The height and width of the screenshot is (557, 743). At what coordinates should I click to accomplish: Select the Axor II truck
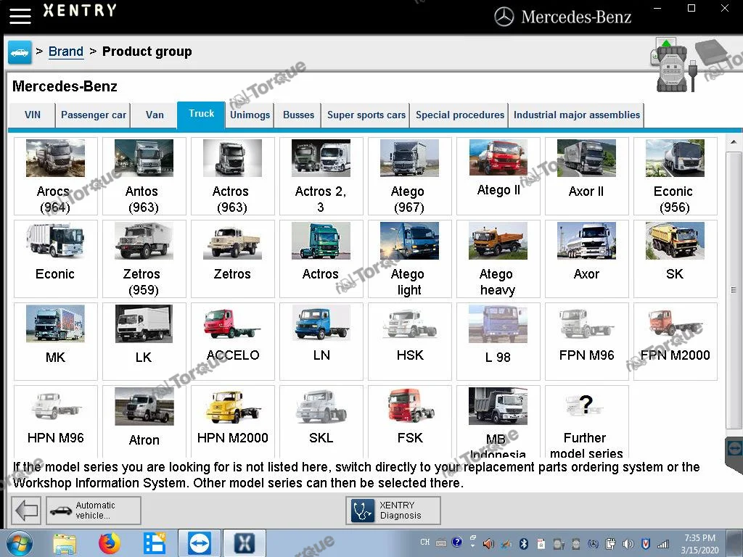click(586, 176)
